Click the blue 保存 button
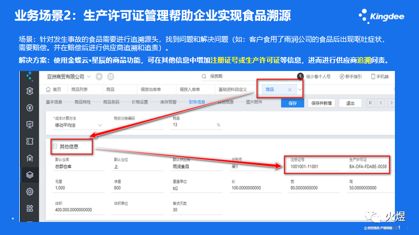The width and height of the screenshot is (419, 235). click(x=293, y=103)
